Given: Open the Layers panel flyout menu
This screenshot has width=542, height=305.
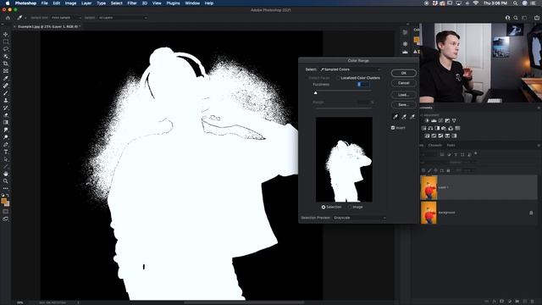Looking at the screenshot, I should [x=539, y=145].
